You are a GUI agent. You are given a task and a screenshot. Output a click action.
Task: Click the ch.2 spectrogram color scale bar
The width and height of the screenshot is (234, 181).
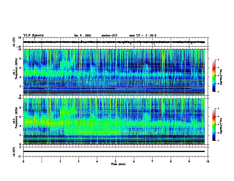pos(214,125)
